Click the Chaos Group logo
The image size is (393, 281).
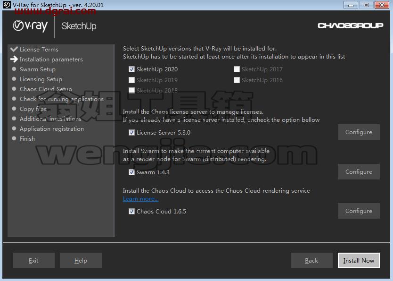pos(351,26)
